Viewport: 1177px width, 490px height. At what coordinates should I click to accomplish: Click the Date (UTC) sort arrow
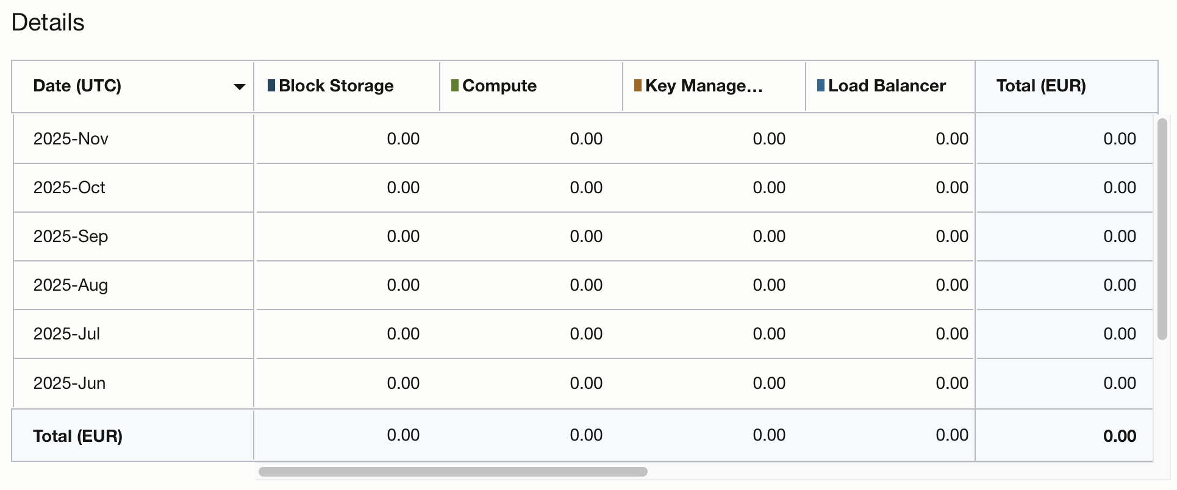click(x=239, y=87)
